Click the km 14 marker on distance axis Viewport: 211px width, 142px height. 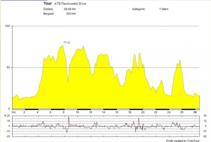(103, 112)
